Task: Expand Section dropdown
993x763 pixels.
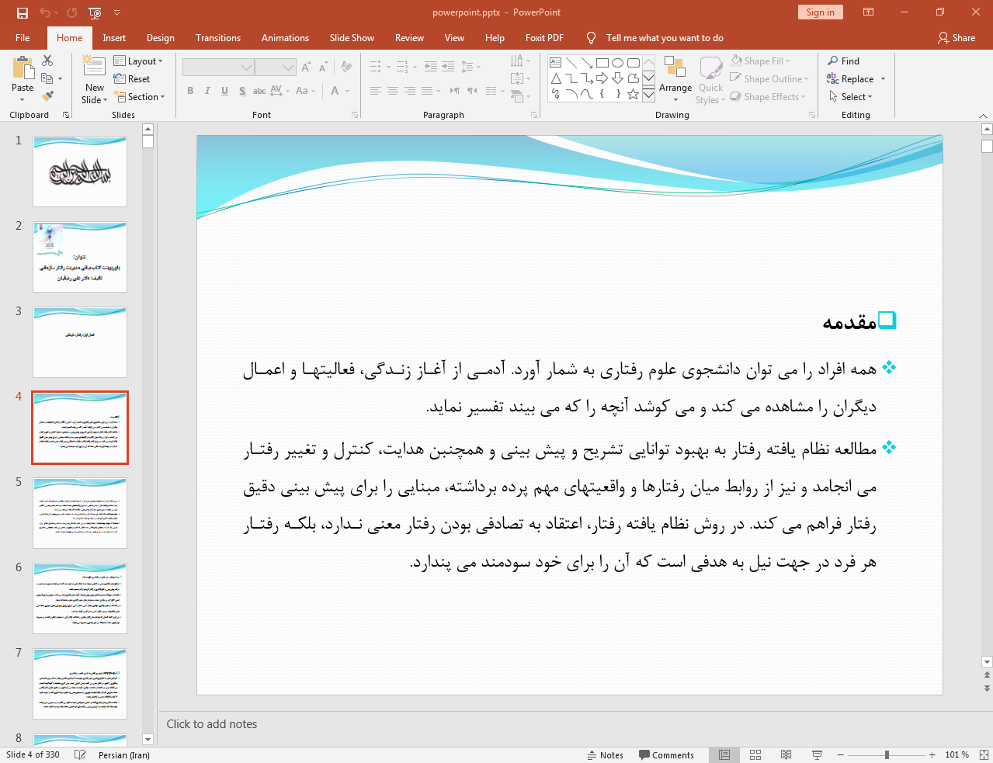Action: (x=140, y=96)
